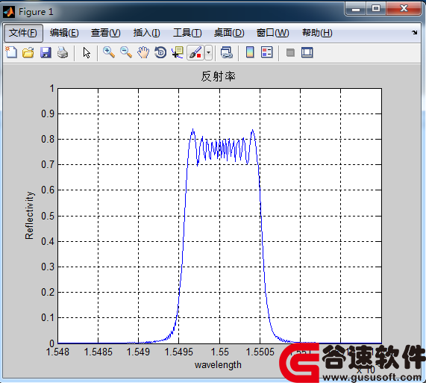Click the plot title 反射率
The height and width of the screenshot is (383, 426).
[218, 76]
